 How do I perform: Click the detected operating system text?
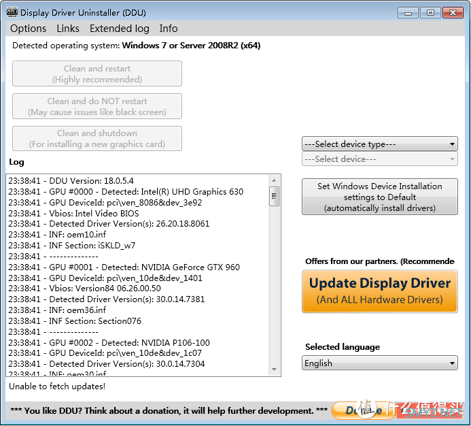pyautogui.click(x=136, y=46)
